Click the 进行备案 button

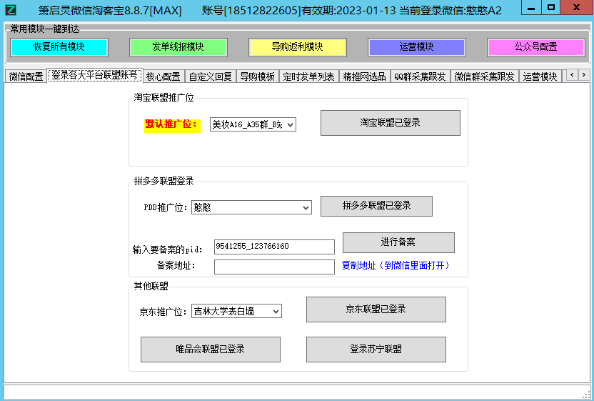click(398, 242)
